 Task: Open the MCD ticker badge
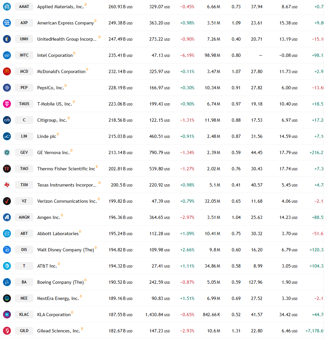pyautogui.click(x=24, y=71)
